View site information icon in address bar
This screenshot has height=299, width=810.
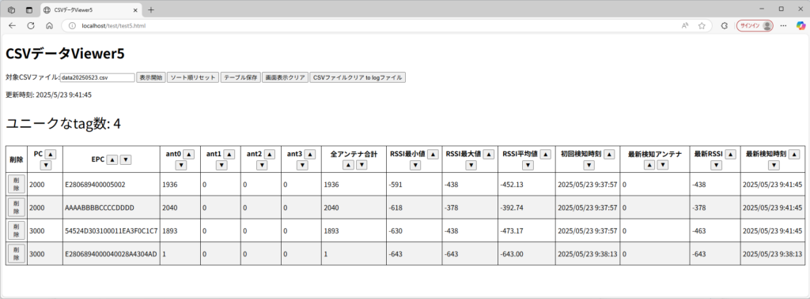click(72, 25)
